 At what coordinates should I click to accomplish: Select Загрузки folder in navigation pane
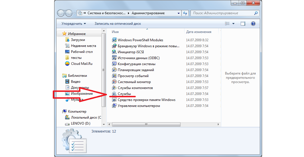tap(78, 40)
